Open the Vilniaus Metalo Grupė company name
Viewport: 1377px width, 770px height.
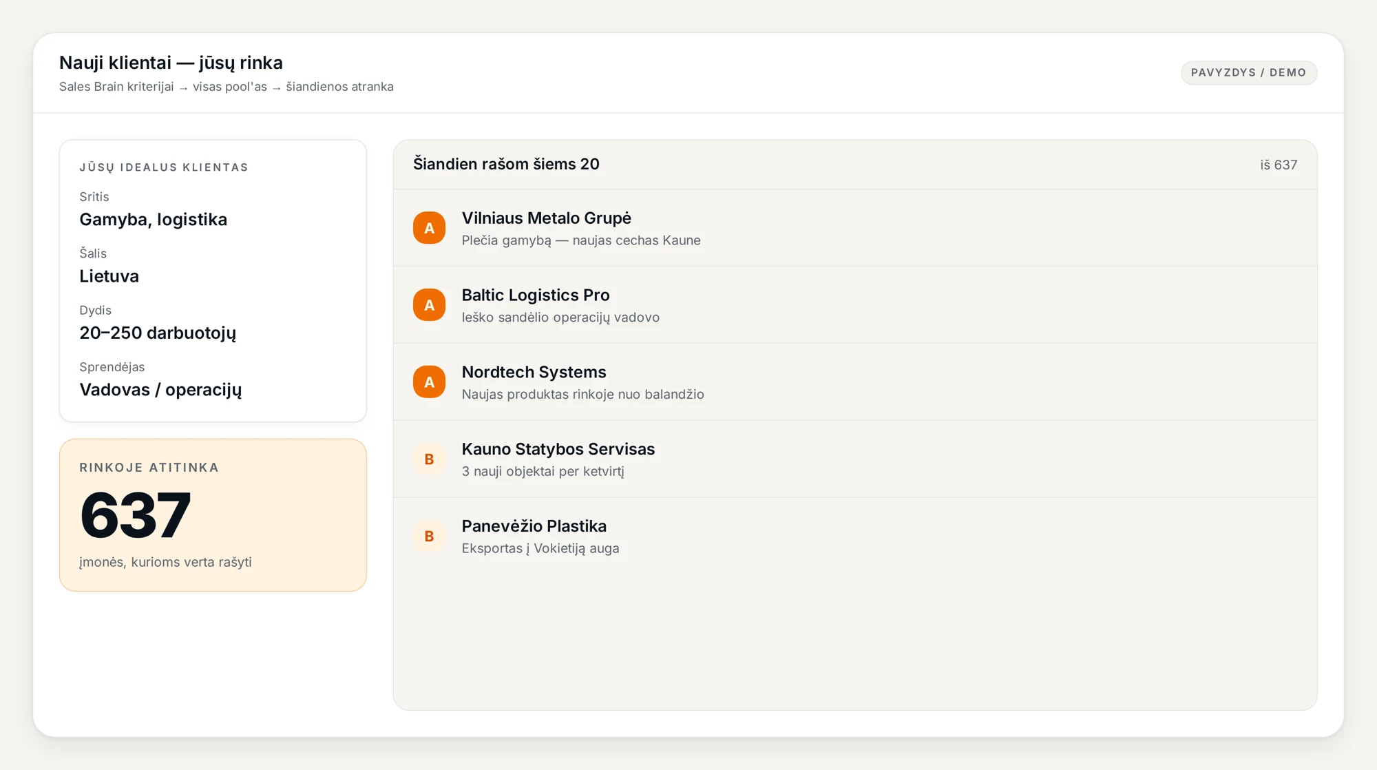click(546, 218)
